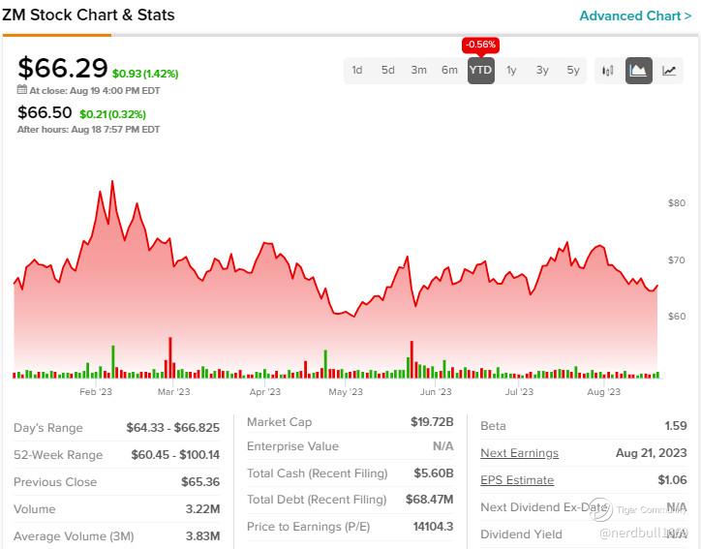Click the Price to Earnings (P/E) label
Image resolution: width=701 pixels, height=549 pixels.
pos(309,527)
